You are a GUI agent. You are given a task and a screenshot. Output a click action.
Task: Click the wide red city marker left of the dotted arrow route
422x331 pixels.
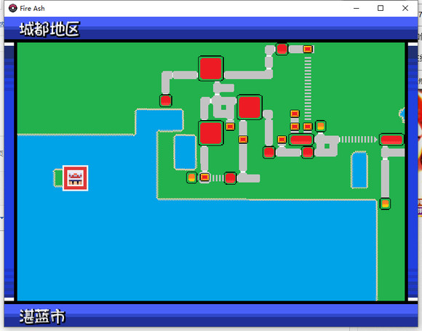point(301,140)
